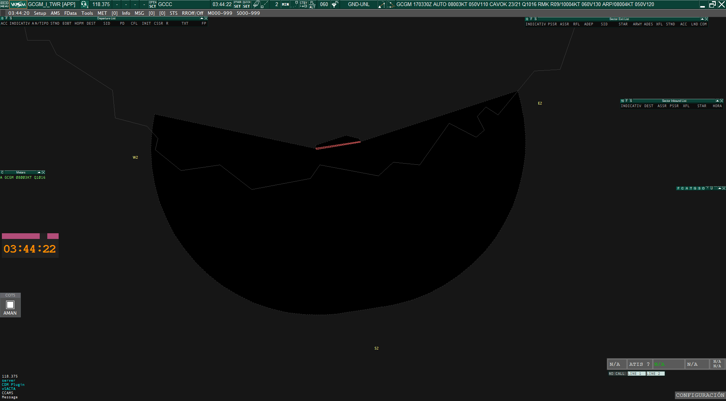Collapse the Sector Inbound List window
Screen dimensions: 726x401
coord(717,101)
